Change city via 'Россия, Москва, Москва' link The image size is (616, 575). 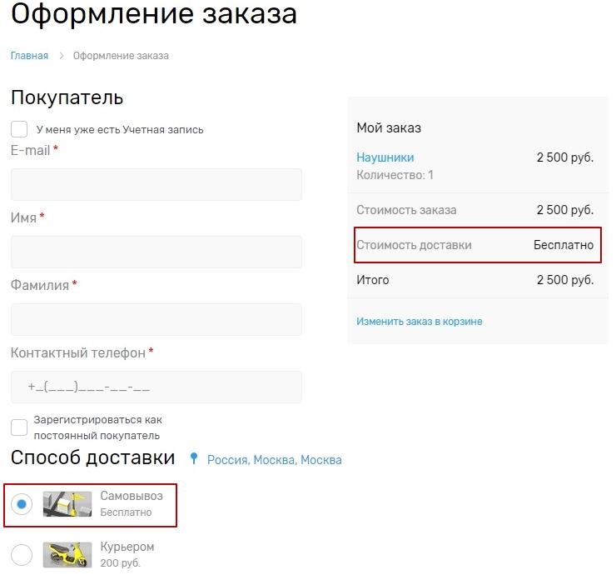[274, 460]
